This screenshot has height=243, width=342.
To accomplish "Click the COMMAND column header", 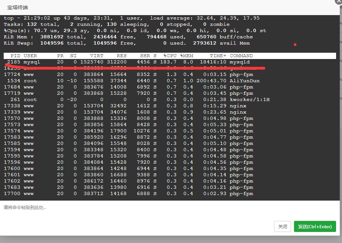I will pos(242,56).
